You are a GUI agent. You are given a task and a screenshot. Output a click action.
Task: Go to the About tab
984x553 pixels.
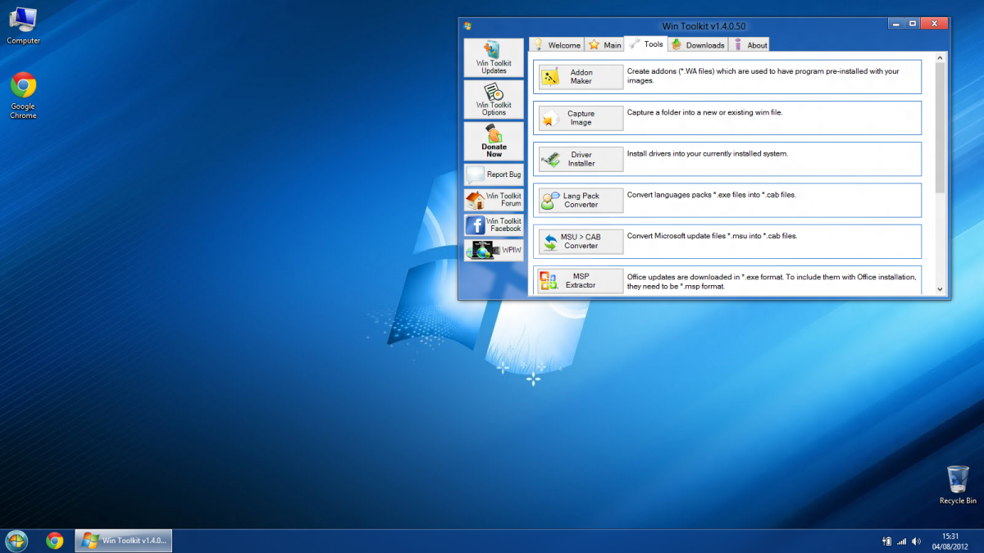pyautogui.click(x=749, y=45)
